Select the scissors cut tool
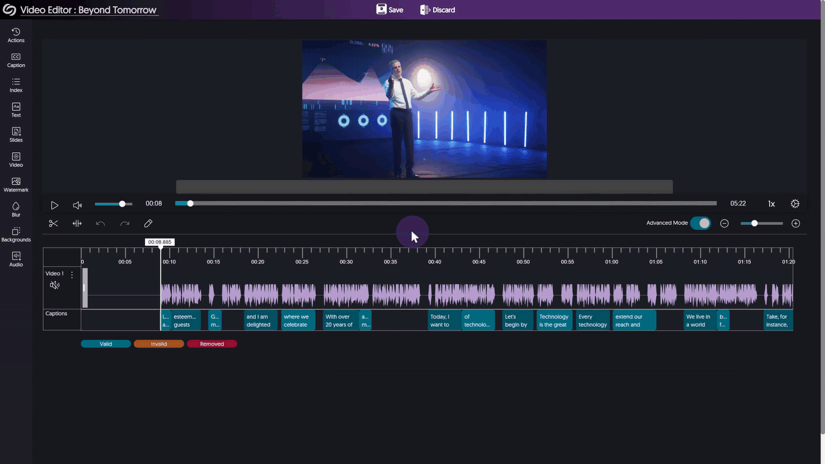Screen dimensions: 825x464 point(53,223)
